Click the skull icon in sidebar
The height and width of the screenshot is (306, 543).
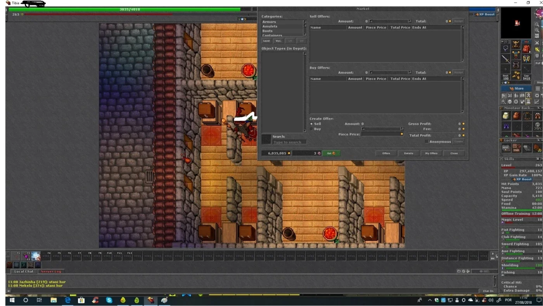coord(510,102)
